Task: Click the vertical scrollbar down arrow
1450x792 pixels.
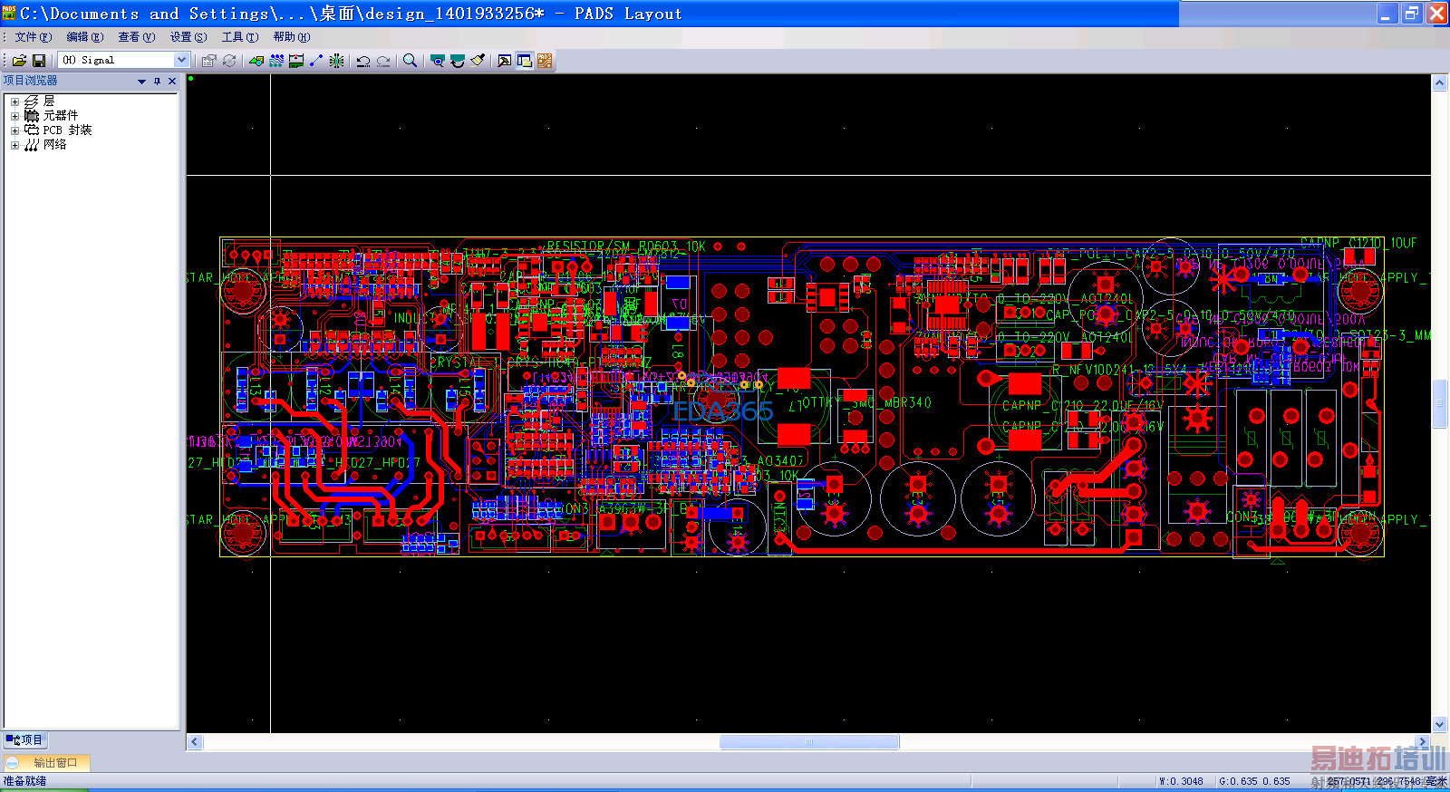Action: (x=1439, y=725)
